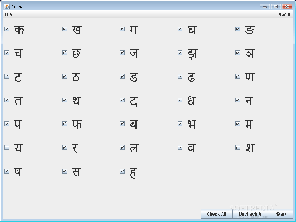Viewport: 296px width, 222px height.
Task: Uncheck the त letter checkbox
Action: [x=7, y=100]
